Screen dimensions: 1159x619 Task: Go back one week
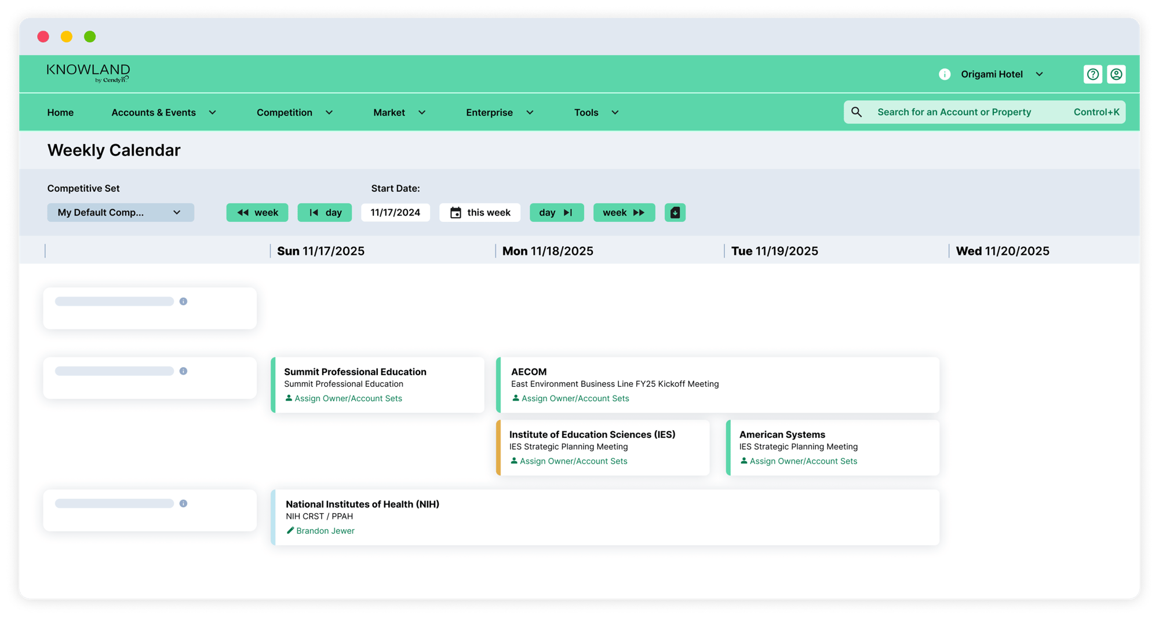(x=257, y=213)
